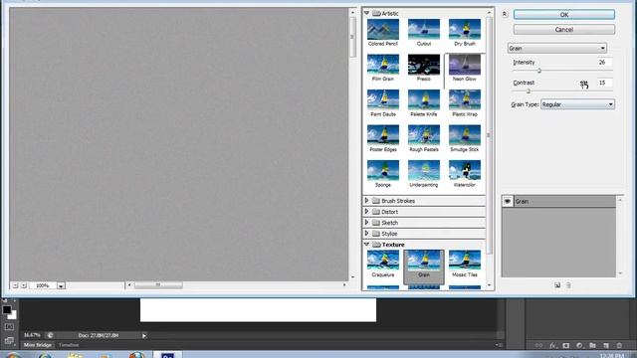Select the Underpainting filter

[424, 170]
